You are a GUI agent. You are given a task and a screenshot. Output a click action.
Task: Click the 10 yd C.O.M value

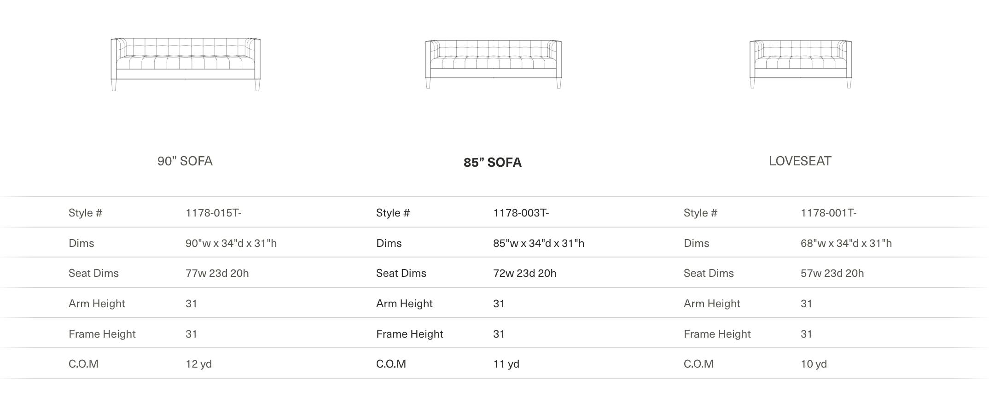(x=814, y=364)
